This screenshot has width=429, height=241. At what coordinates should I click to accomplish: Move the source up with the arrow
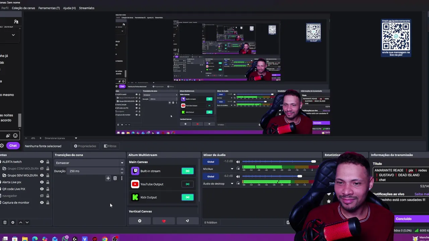(20, 222)
